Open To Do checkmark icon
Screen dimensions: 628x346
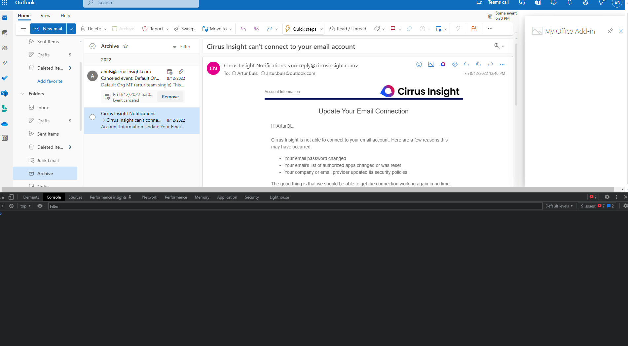[5, 78]
